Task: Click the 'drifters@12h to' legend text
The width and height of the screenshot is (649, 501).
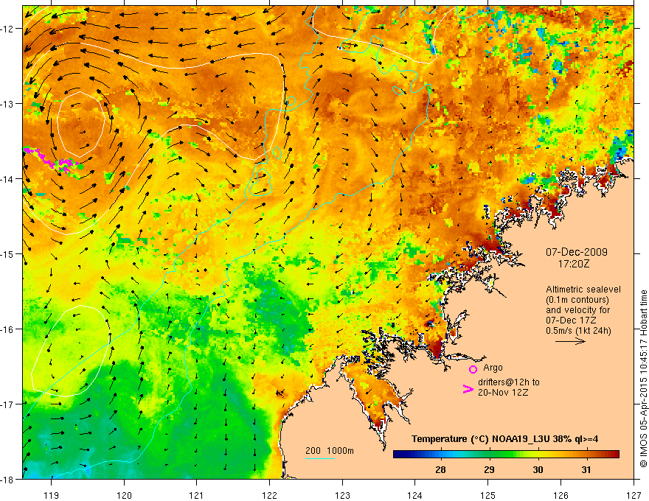Action: coord(509,382)
